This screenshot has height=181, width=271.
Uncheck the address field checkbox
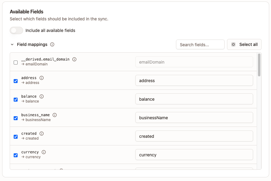(16, 81)
